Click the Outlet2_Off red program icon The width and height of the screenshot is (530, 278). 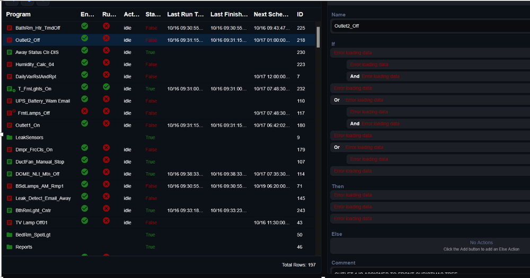point(10,40)
